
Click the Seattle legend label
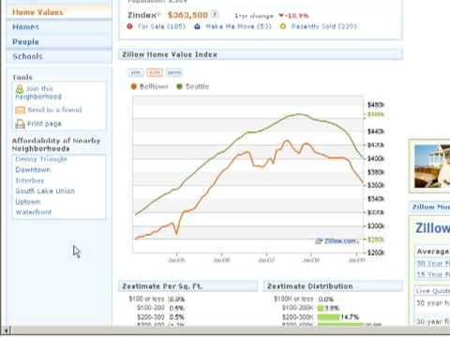[197, 86]
